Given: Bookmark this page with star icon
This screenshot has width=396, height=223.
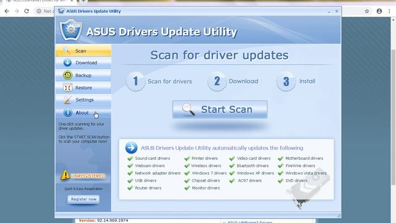Looking at the screenshot, I should [x=367, y=11].
